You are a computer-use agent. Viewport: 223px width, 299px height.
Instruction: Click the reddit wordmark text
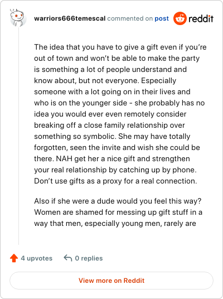(201, 18)
